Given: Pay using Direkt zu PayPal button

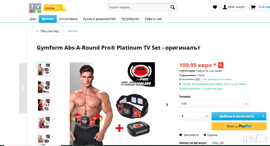Looking at the screenshot, I should point(239,126).
